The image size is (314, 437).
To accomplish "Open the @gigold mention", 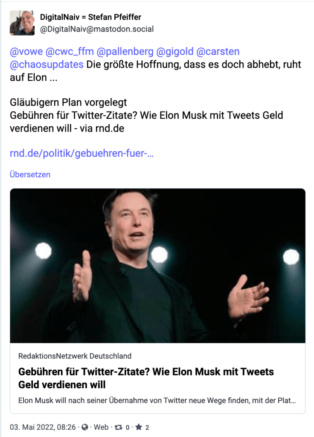I will click(174, 52).
